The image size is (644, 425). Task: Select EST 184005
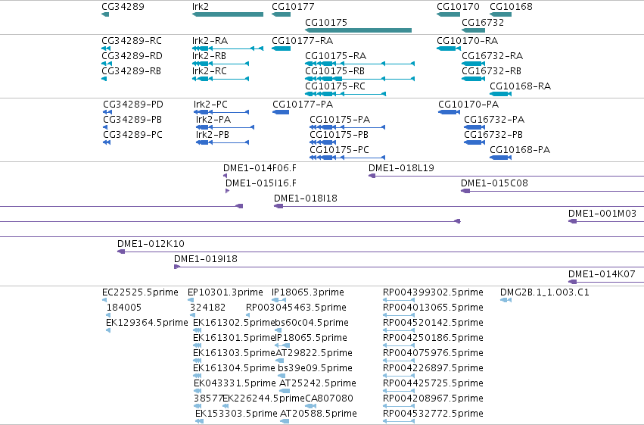click(123, 308)
